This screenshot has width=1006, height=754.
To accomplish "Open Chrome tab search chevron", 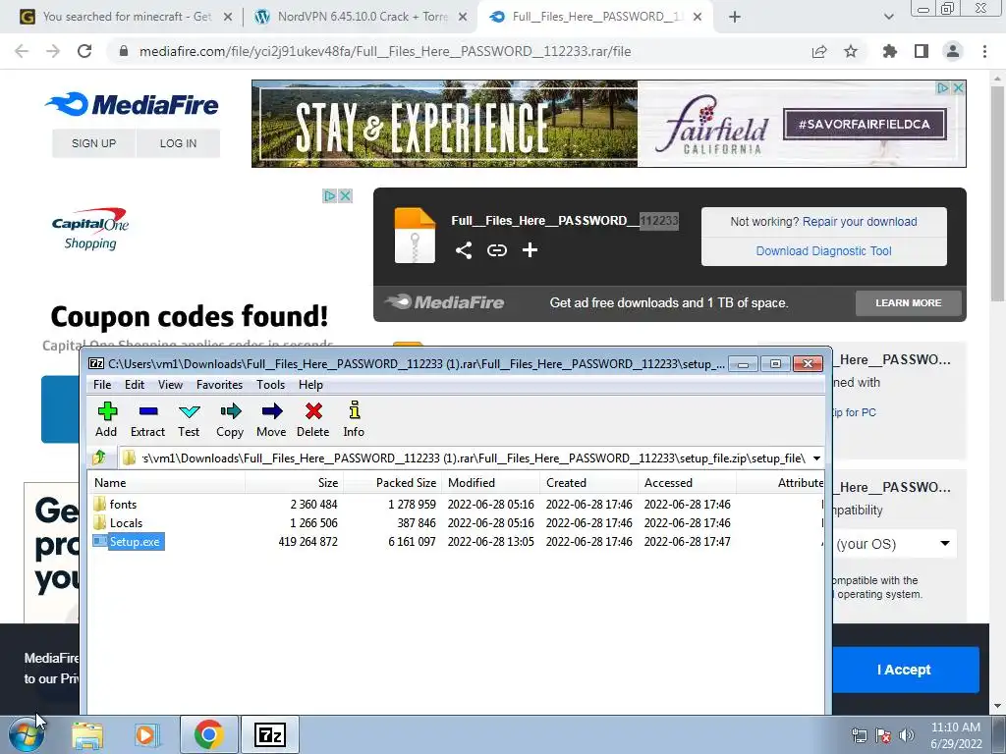I will 888,17.
